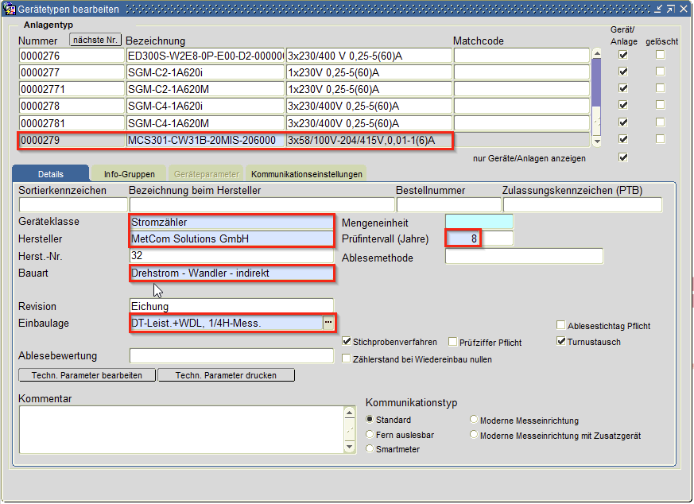Open the Kommunikationseinstellungen tab
The width and height of the screenshot is (694, 504).
pos(306,174)
